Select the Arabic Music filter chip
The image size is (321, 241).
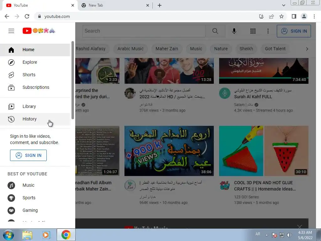(x=130, y=49)
